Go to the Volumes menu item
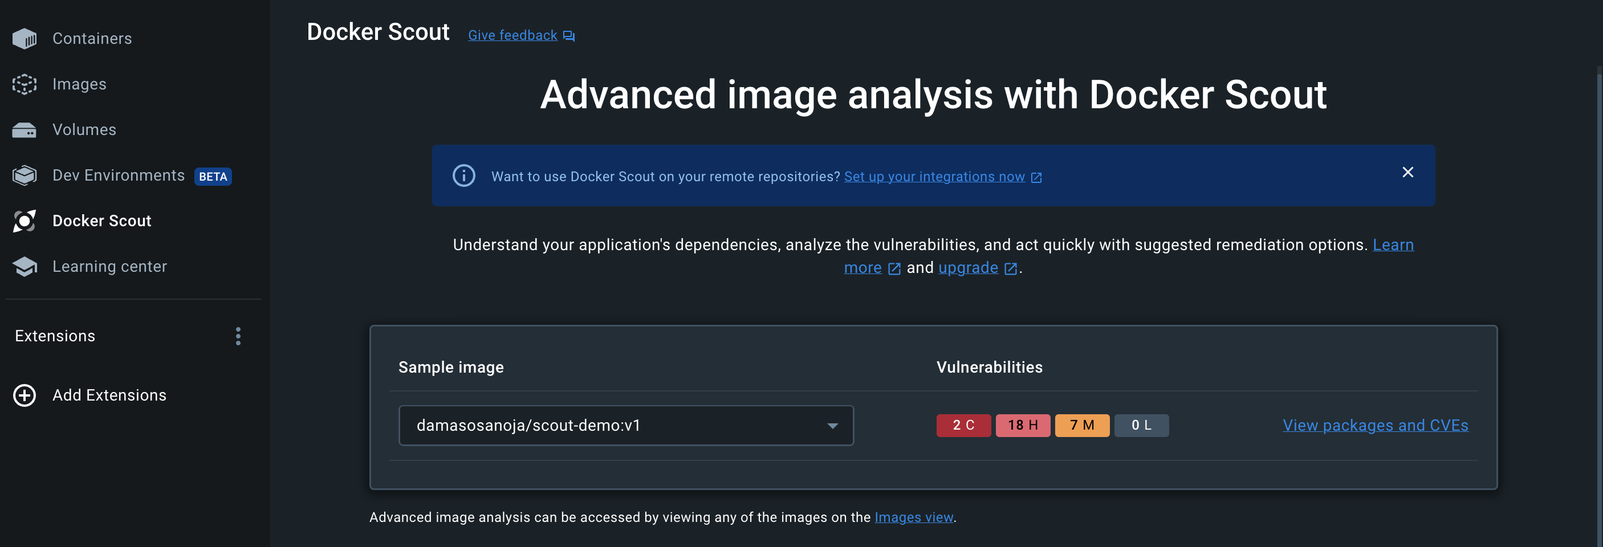This screenshot has width=1603, height=547. tap(84, 130)
